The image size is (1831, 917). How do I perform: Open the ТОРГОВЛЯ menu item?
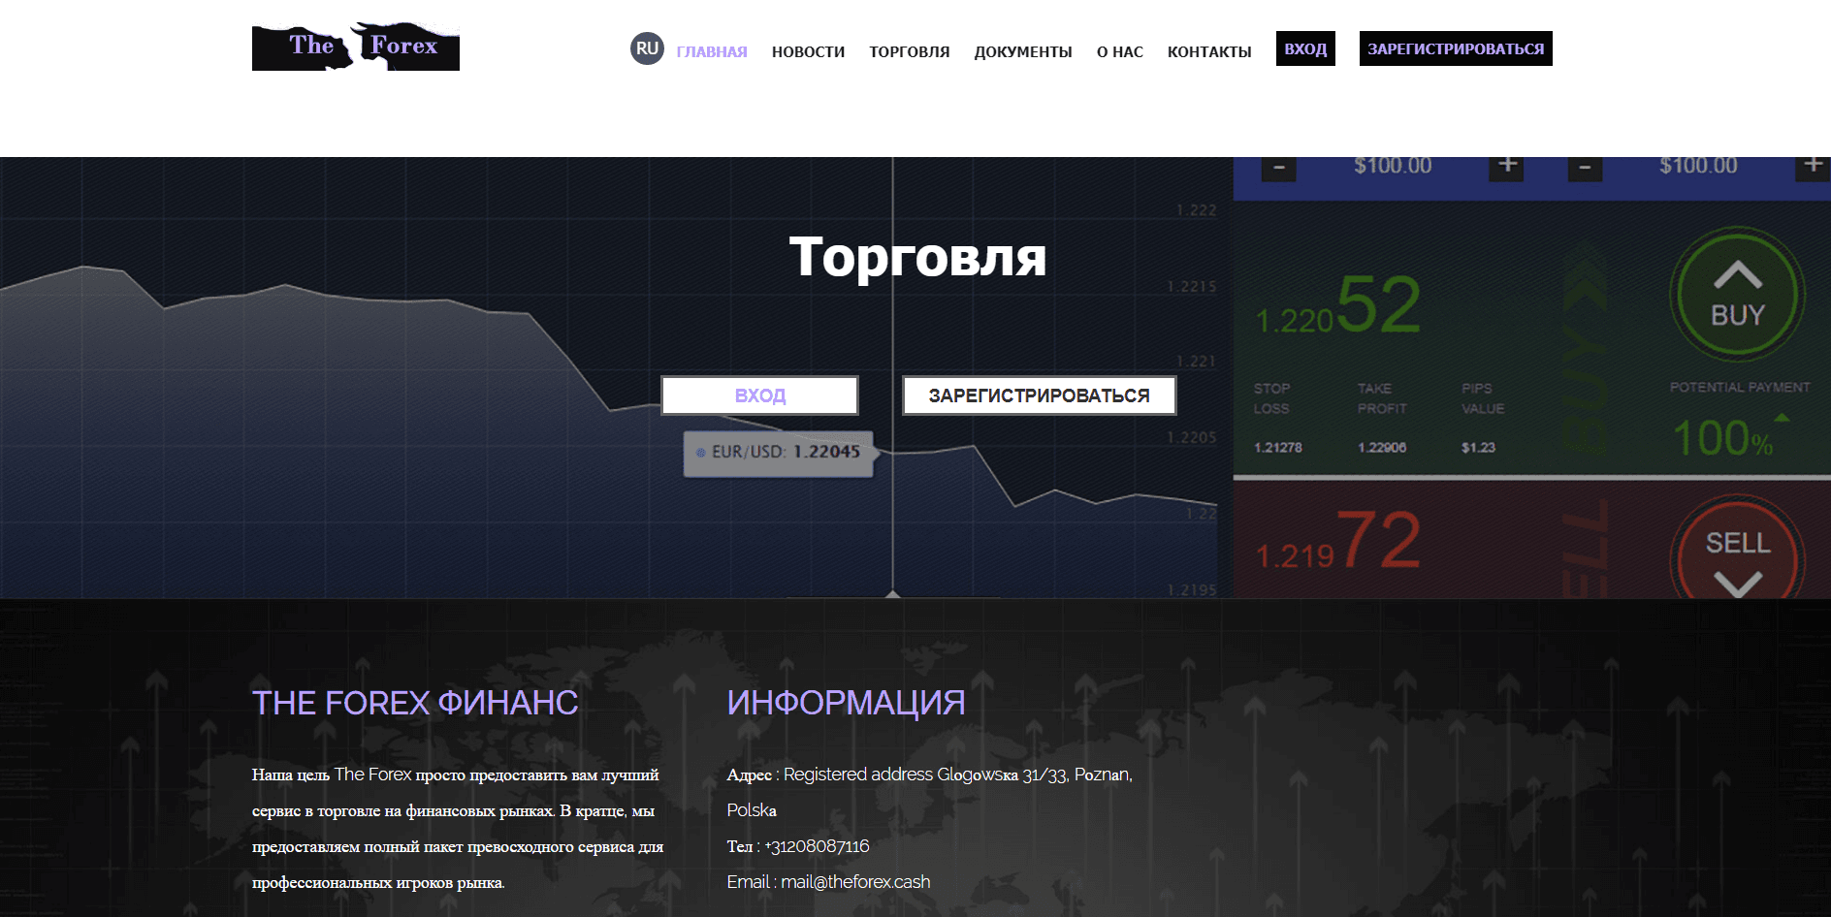[x=908, y=51]
